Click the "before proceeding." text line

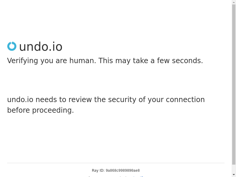coord(40,110)
